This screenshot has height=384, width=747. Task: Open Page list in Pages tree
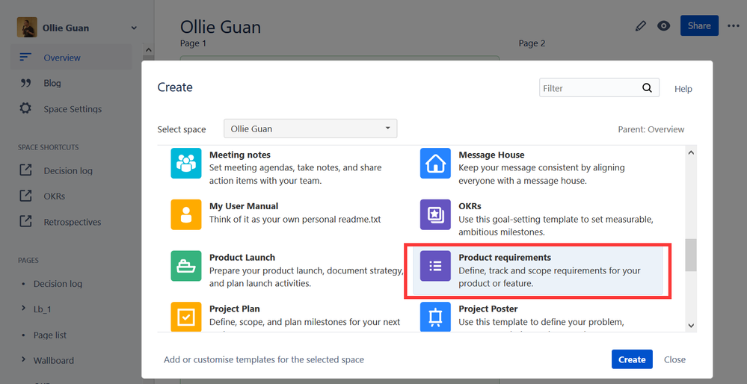pos(50,335)
